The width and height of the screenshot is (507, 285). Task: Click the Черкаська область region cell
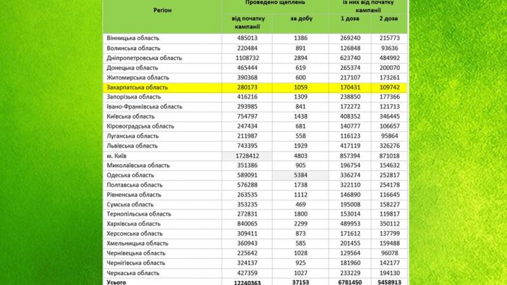tap(134, 272)
